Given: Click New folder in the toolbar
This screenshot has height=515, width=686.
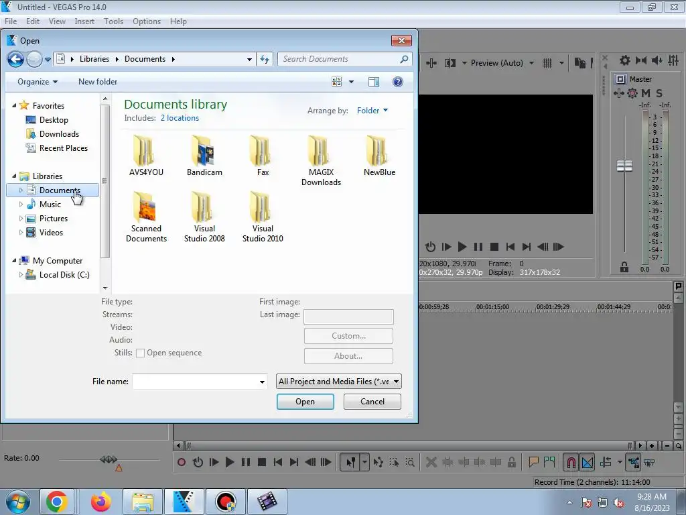Looking at the screenshot, I should tap(98, 82).
